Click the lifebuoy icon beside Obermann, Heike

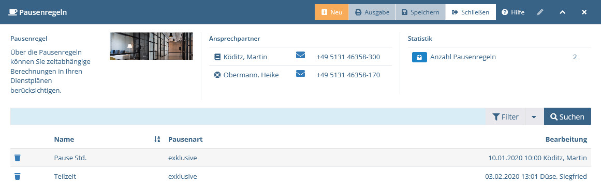(x=217, y=75)
